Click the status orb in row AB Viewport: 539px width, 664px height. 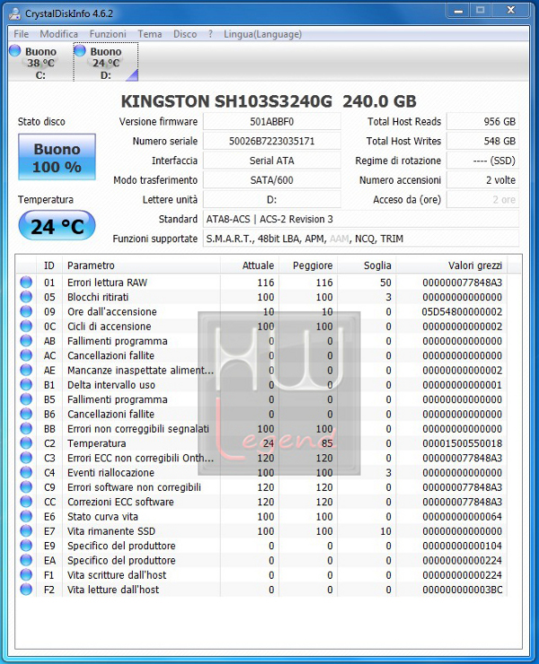(26, 340)
